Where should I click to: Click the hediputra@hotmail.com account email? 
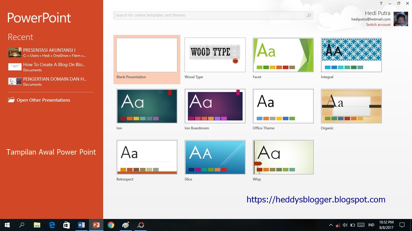(x=371, y=19)
